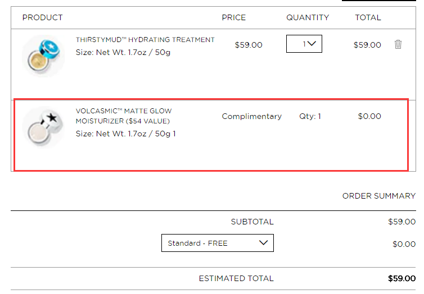Click the ESTIMATED TOTAL amount $59.00
Viewport: 424px width, 294px height.
(x=402, y=278)
